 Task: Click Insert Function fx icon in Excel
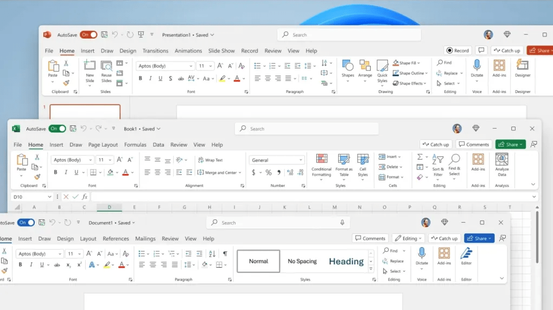pos(85,197)
